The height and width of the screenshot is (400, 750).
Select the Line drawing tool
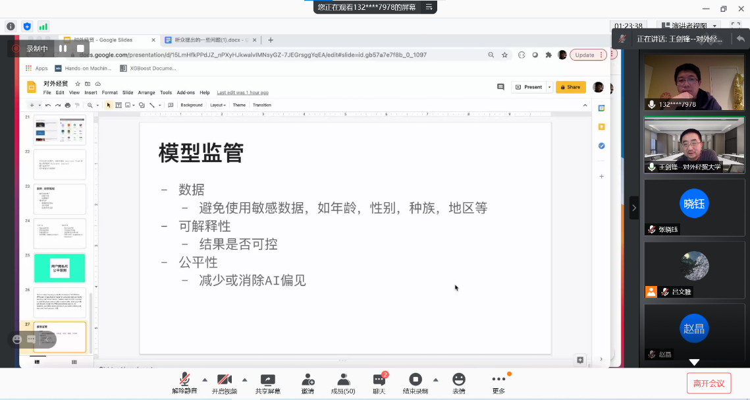tap(152, 105)
